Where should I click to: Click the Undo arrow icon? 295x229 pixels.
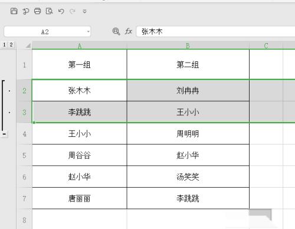coord(61,11)
